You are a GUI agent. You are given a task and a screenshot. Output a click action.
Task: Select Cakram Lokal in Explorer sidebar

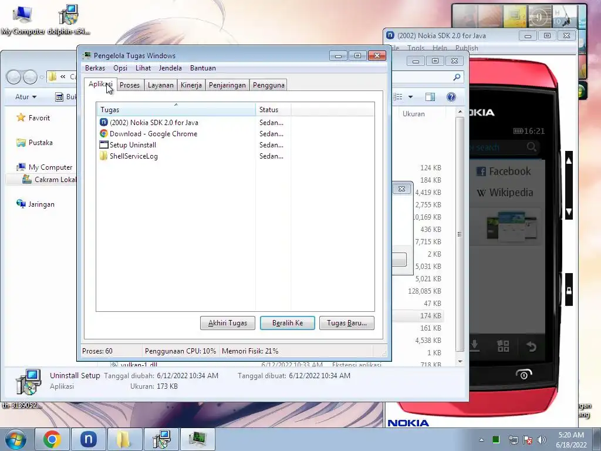pyautogui.click(x=49, y=180)
